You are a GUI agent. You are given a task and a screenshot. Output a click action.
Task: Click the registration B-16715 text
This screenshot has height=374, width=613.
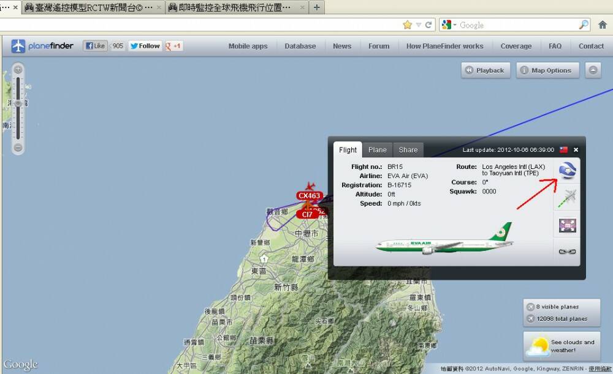(399, 185)
